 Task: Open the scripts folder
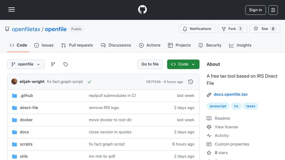click(x=26, y=144)
